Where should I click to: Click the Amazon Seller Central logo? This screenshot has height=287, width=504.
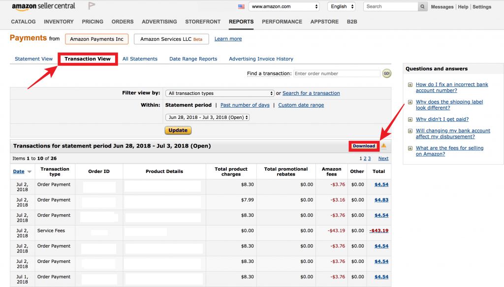43,6
